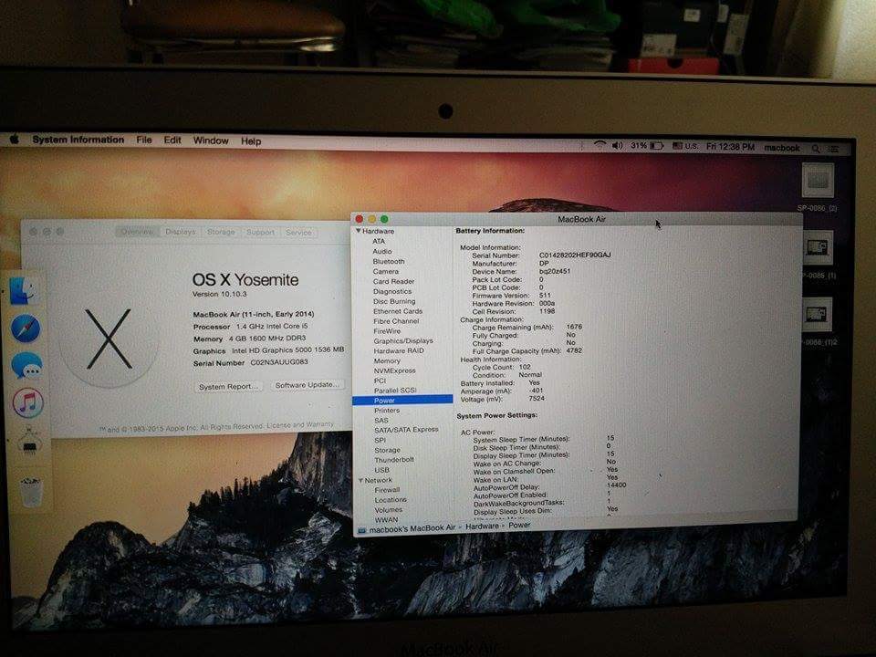The image size is (876, 657).
Task: Click the battery status icon
Action: [656, 146]
